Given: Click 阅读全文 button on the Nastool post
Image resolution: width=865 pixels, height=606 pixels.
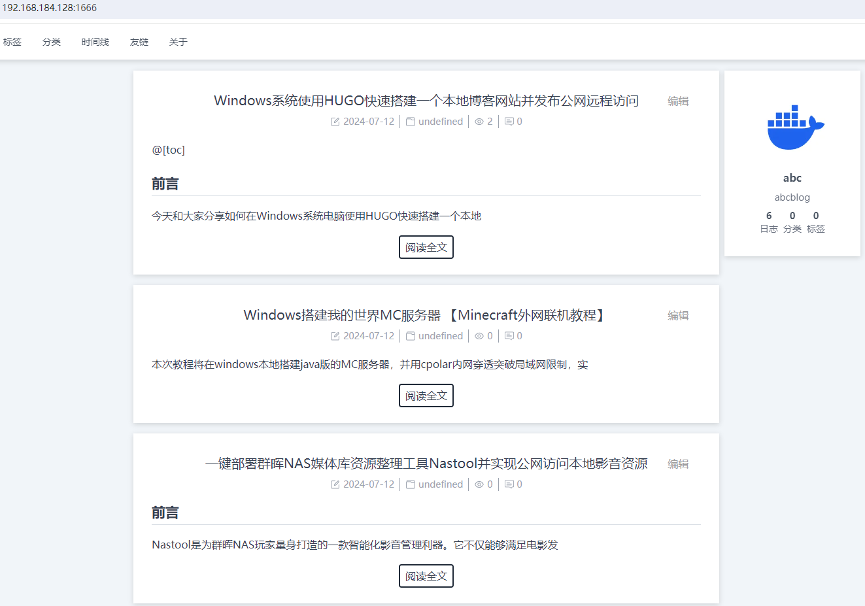Looking at the screenshot, I should coord(426,575).
